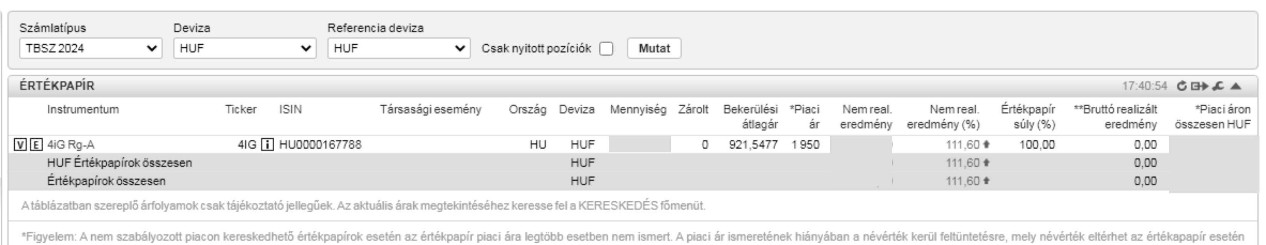Click the arrow beside 4iG's 111,60 percent
Screen dimensions: 1266x245
pos(986,144)
